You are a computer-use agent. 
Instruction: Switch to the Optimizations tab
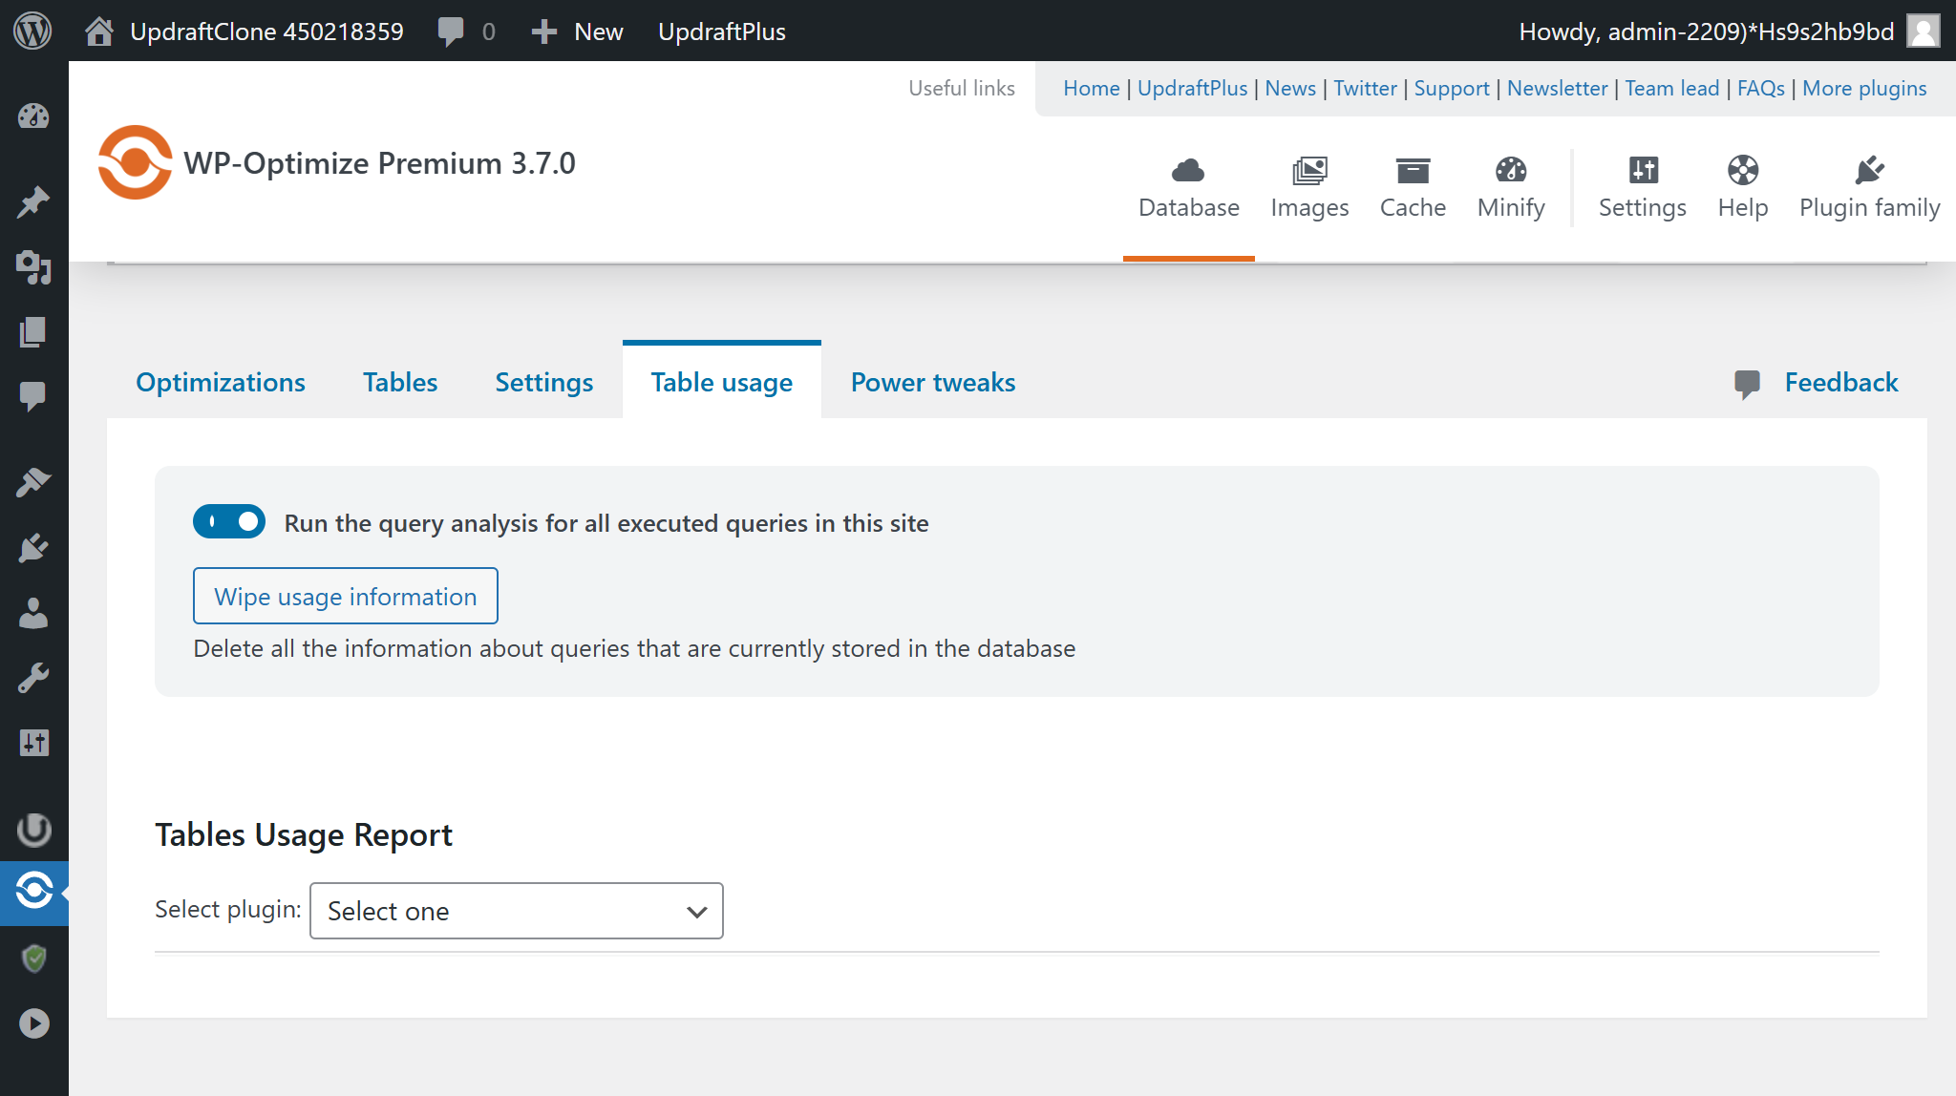(x=221, y=382)
